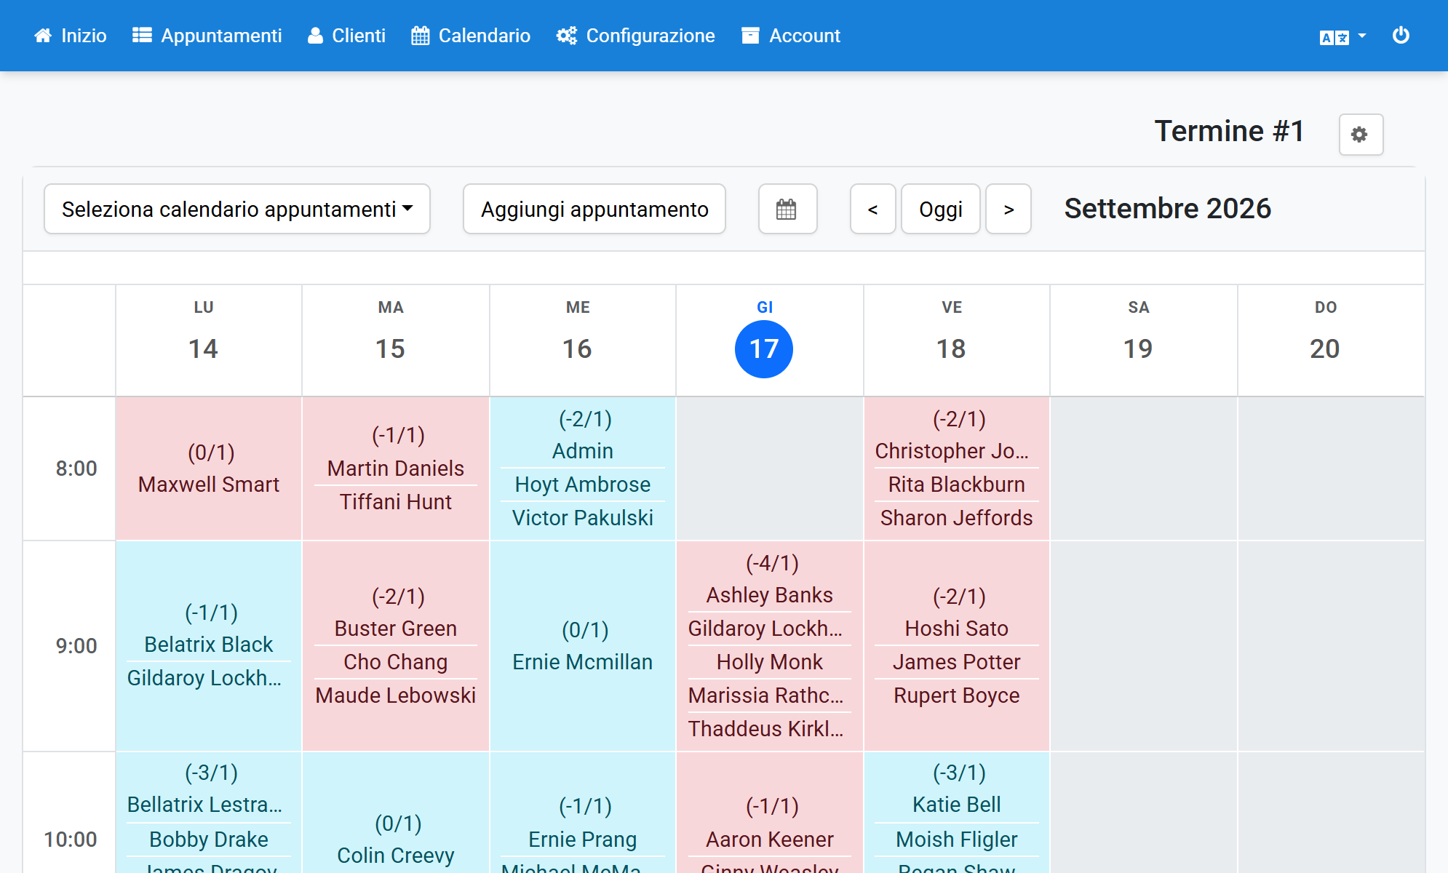Screen dimensions: 1448x873
Task: Click the home icon beside Inizio
Action: [x=43, y=36]
